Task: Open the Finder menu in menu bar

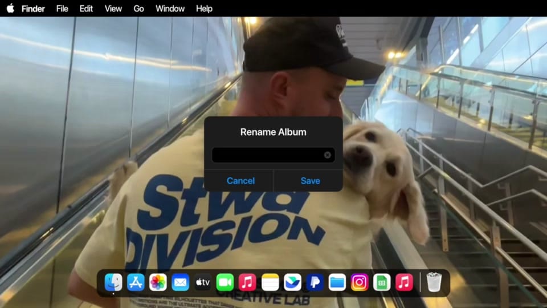Action: [x=33, y=9]
